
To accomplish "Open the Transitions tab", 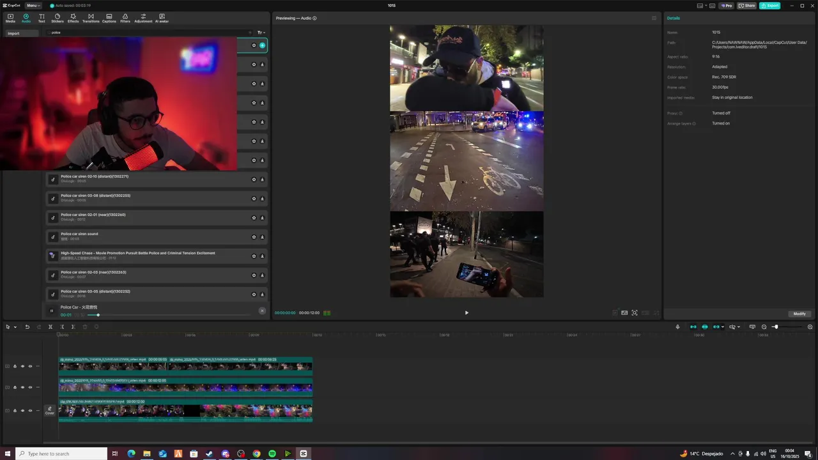I will (x=91, y=18).
